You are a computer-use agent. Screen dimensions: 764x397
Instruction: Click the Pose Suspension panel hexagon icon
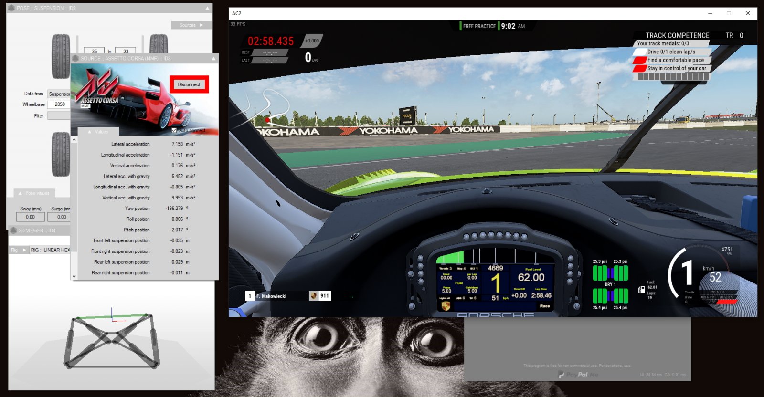[x=12, y=8]
